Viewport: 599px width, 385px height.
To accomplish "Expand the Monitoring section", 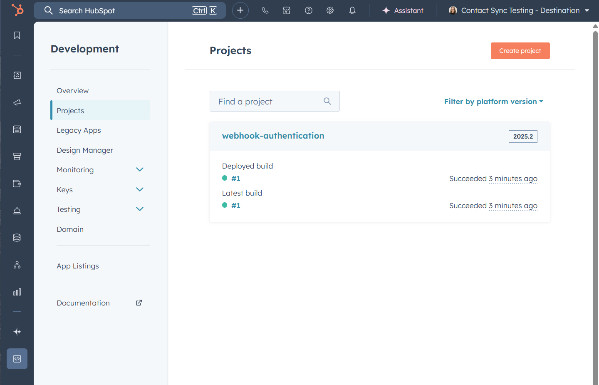I will point(140,169).
